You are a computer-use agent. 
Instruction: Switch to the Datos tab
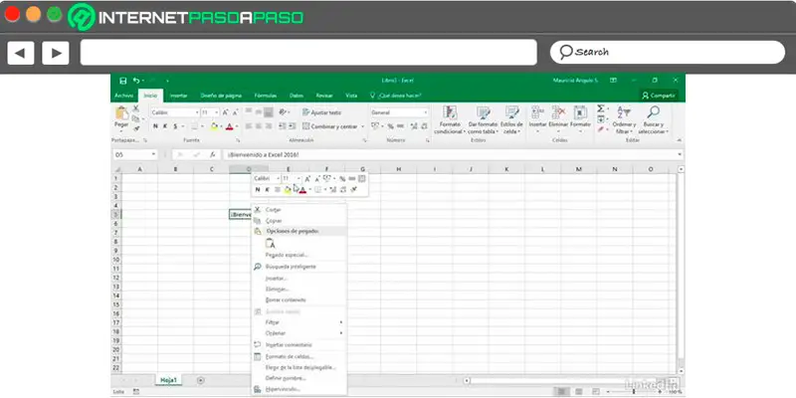[297, 96]
